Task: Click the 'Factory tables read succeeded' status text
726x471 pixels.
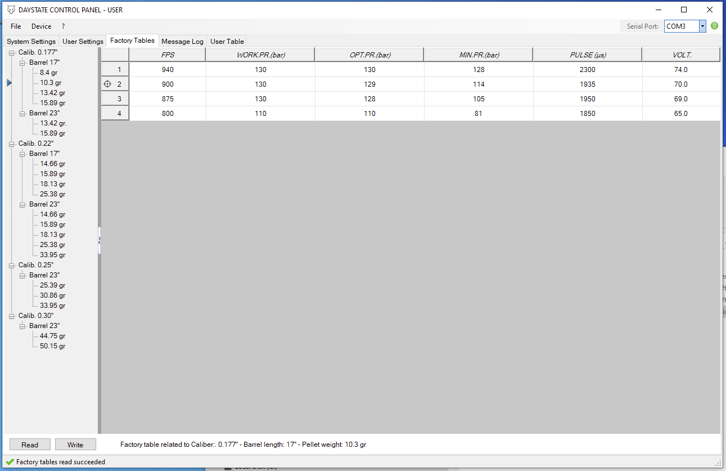Action: point(61,462)
